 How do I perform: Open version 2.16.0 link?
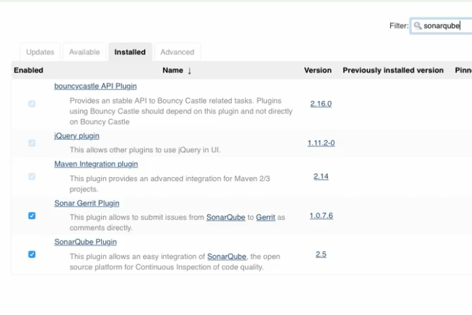point(321,104)
